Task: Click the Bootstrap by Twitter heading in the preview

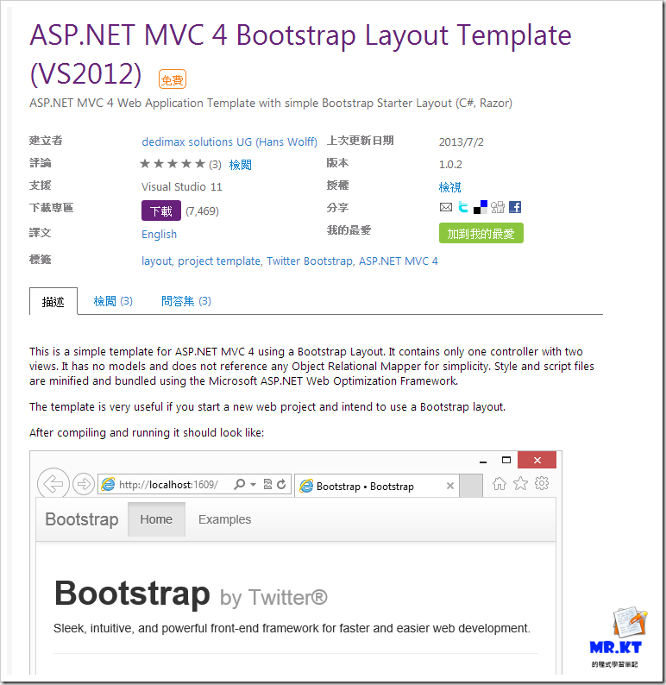Action: 191,594
